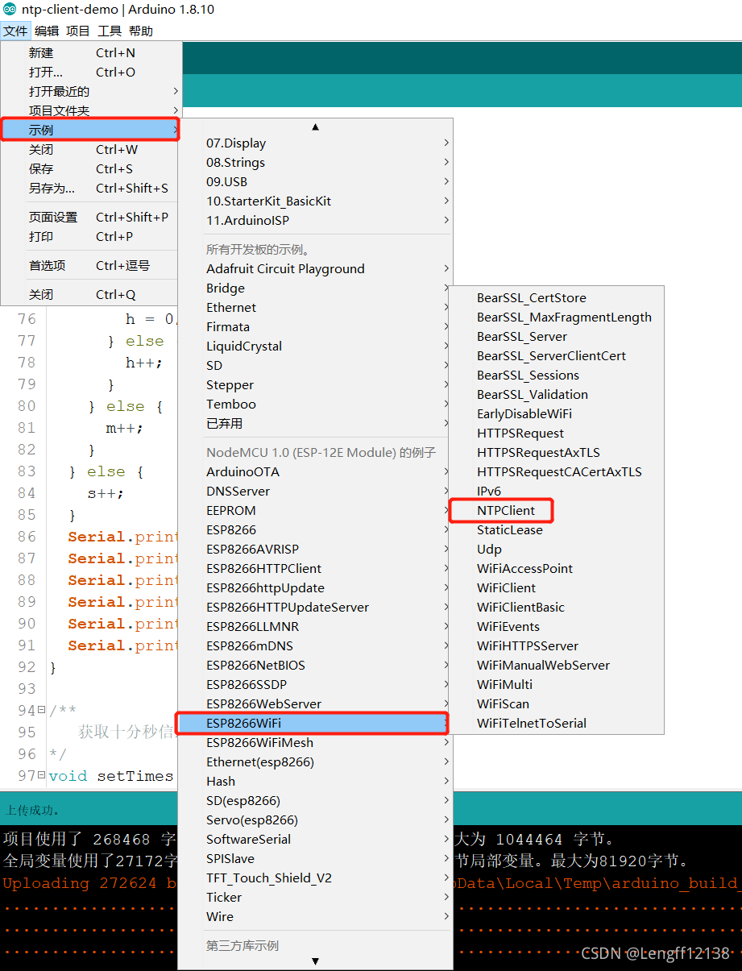742x971 pixels.
Task: Select the highlighted ESP8266WiFi entry
Action: pyautogui.click(x=313, y=723)
